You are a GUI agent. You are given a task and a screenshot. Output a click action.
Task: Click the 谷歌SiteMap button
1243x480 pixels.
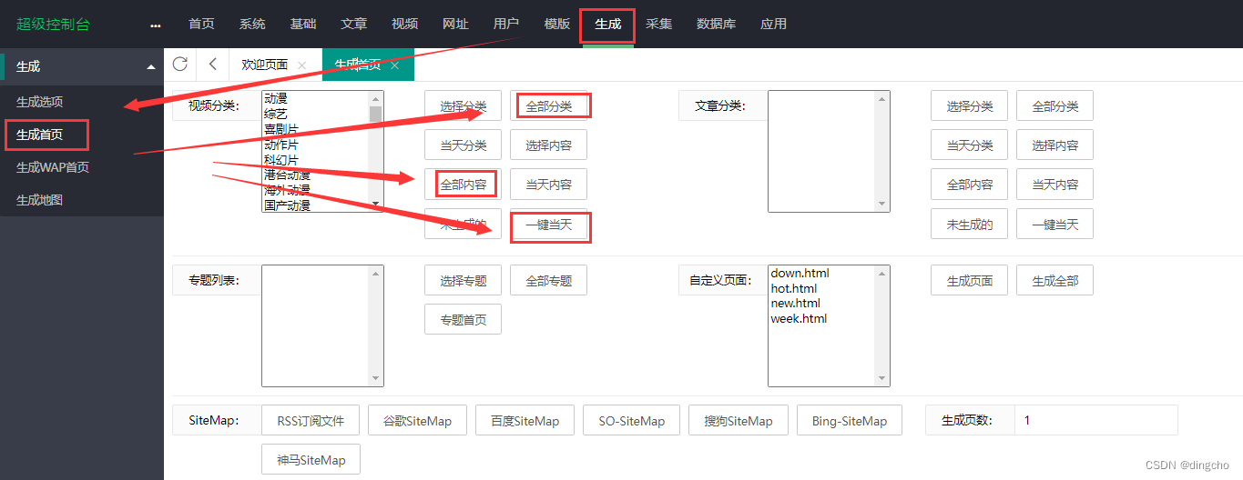click(417, 420)
